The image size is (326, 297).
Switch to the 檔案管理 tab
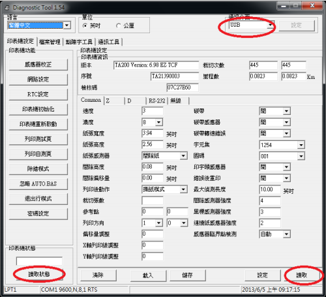tap(50, 42)
